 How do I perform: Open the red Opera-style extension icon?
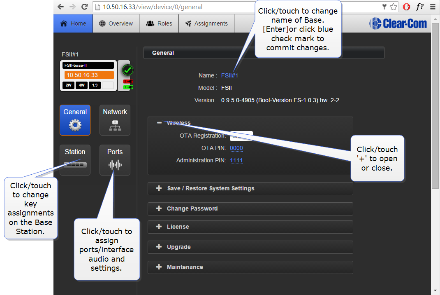click(x=406, y=7)
